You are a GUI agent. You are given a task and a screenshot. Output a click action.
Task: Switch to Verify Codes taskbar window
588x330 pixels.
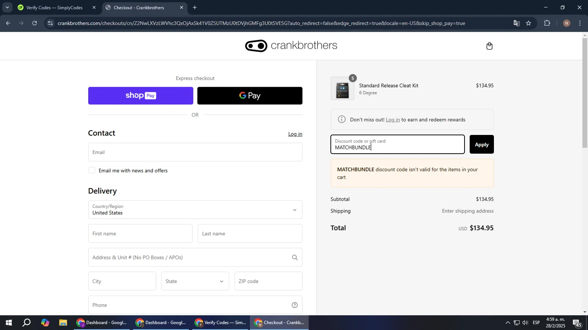[220, 323]
